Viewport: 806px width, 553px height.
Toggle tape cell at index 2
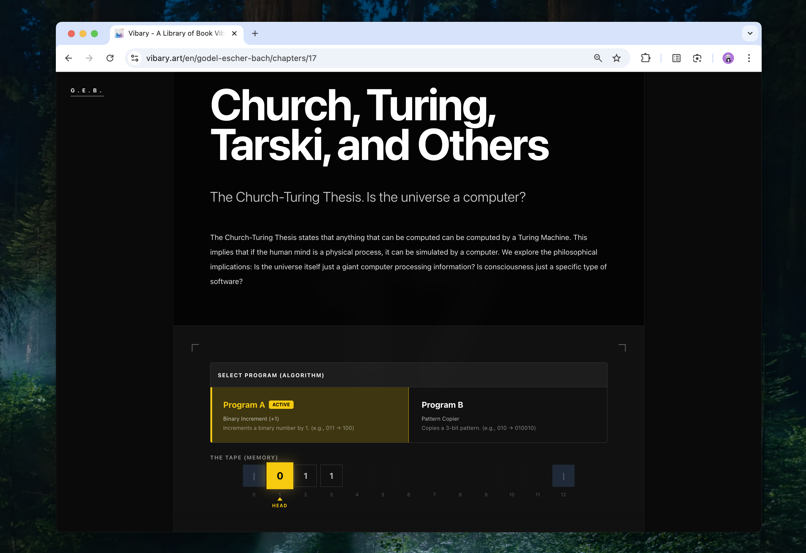tap(305, 476)
